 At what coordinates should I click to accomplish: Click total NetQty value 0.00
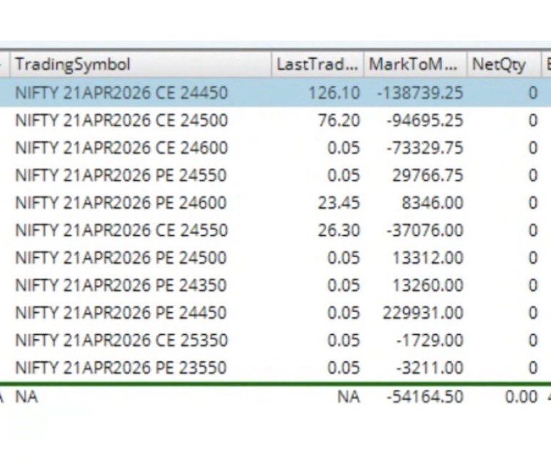coord(522,397)
